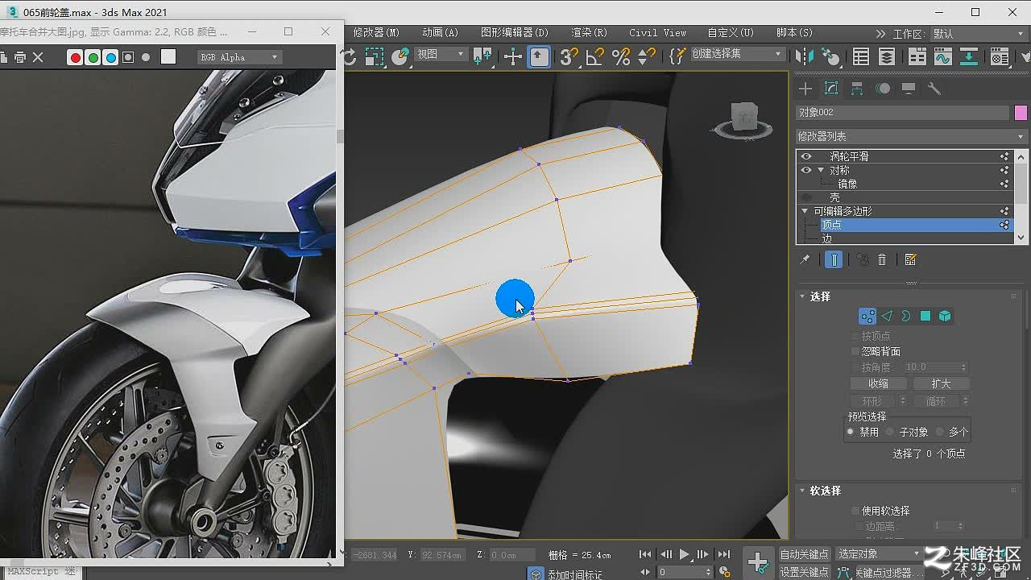1031x580 pixels.
Task: Open the 选定对象 key filter dropdown
Action: 879,554
